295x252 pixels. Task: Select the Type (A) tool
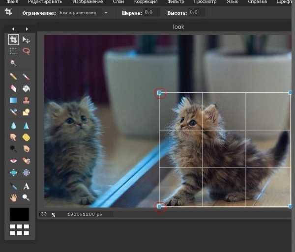tap(26, 186)
